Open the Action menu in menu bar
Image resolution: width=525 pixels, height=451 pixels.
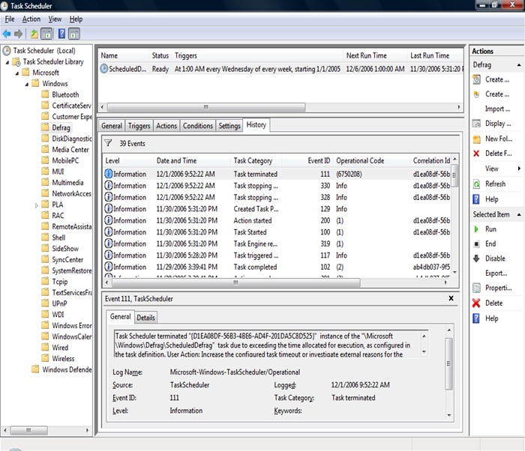31,19
